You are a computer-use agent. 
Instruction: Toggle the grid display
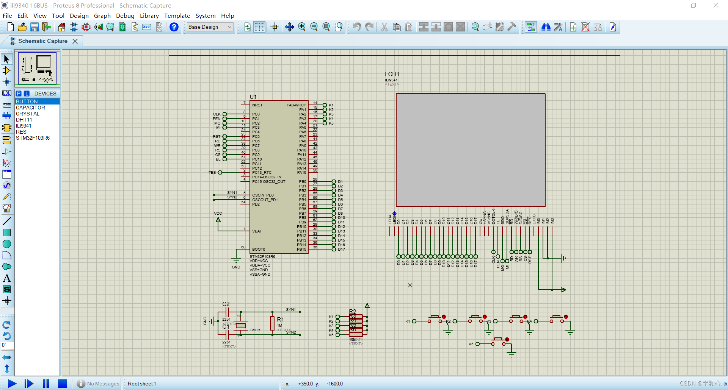259,27
